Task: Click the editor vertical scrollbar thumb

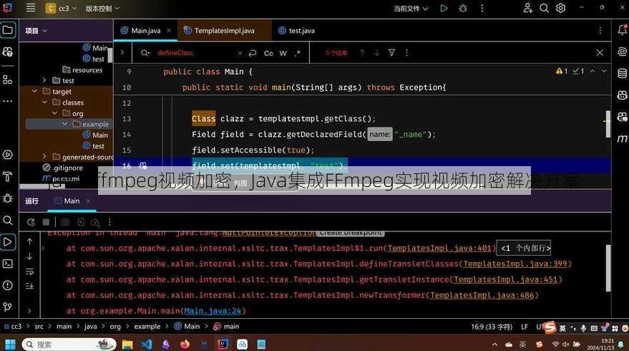Action: tap(608, 125)
